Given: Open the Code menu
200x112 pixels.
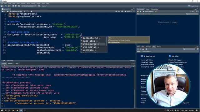Looking at the screenshot, I should [10, 3].
